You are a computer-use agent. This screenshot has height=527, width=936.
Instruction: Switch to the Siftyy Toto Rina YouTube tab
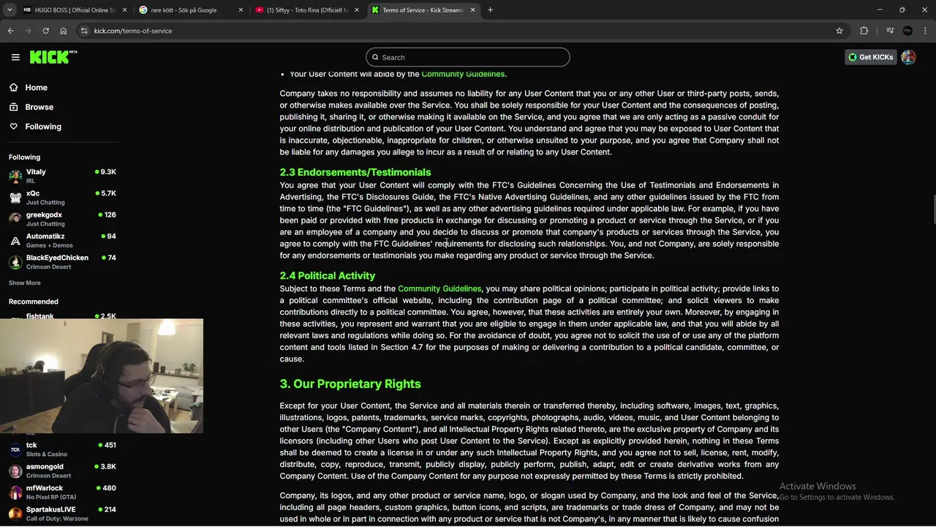(307, 10)
